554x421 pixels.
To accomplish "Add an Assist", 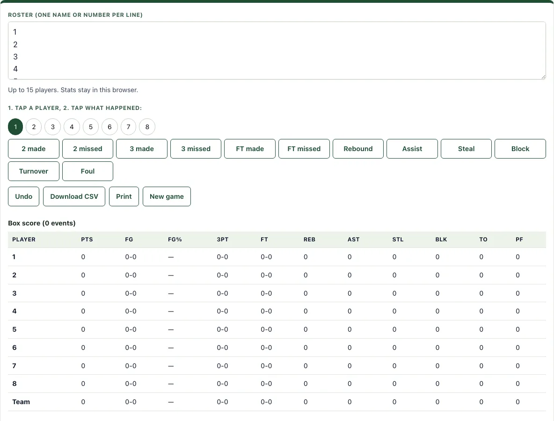I will pos(412,149).
